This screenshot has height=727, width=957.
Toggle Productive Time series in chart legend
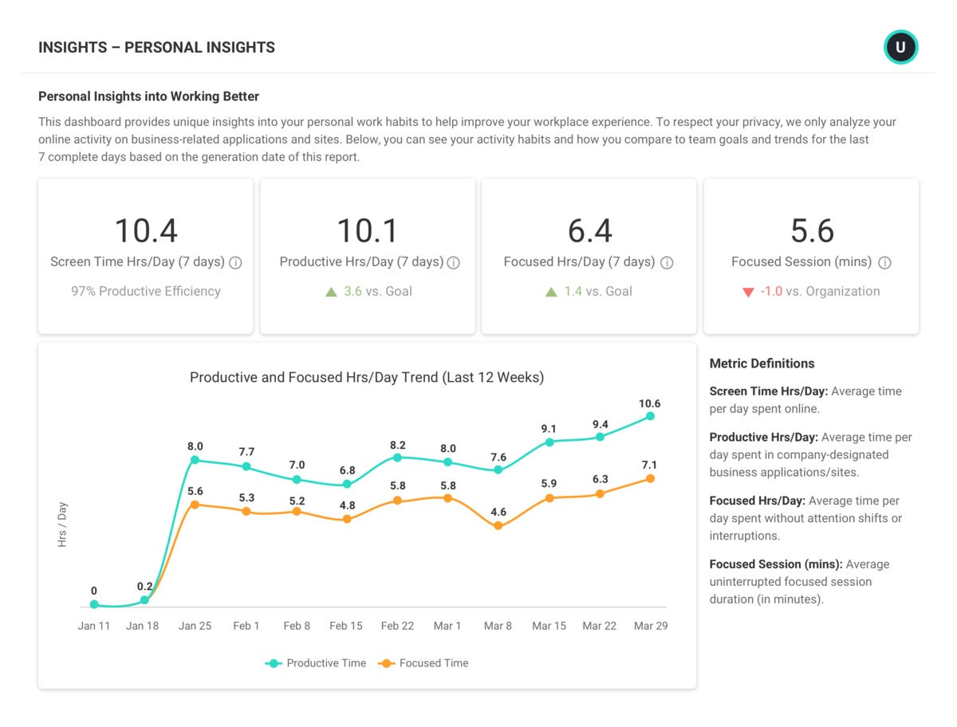(316, 663)
